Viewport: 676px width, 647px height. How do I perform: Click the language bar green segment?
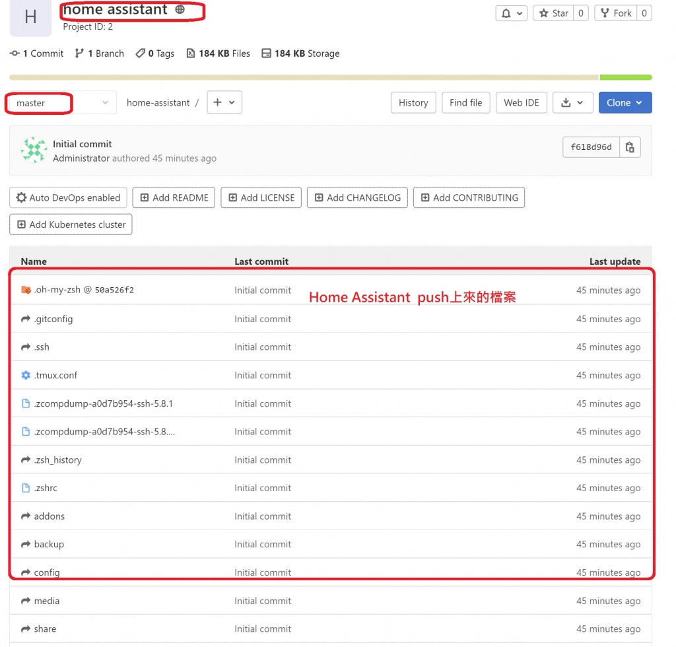[626, 78]
